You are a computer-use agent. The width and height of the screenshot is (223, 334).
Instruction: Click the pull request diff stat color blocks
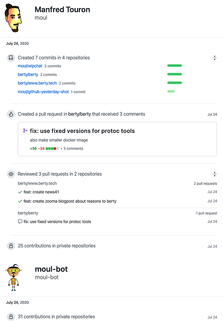point(52,149)
